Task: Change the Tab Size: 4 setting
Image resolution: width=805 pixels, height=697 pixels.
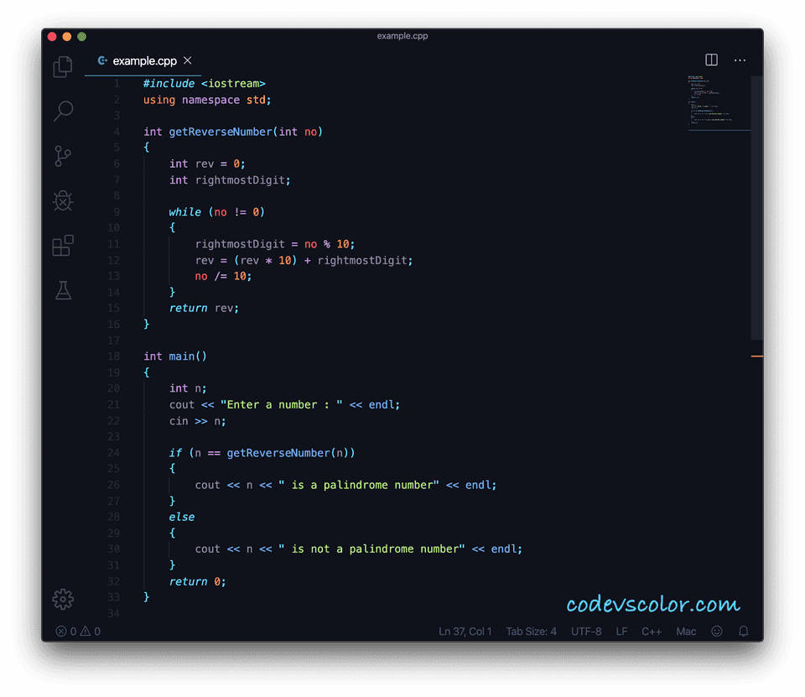Action: click(x=531, y=632)
